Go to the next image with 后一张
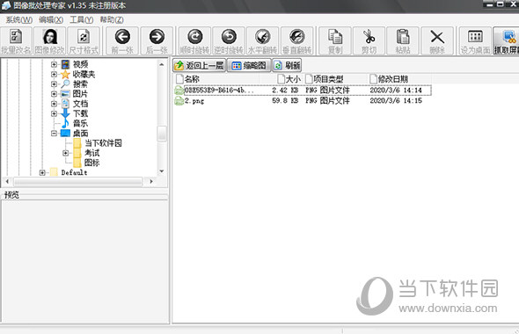The height and width of the screenshot is (334, 519). click(x=157, y=40)
